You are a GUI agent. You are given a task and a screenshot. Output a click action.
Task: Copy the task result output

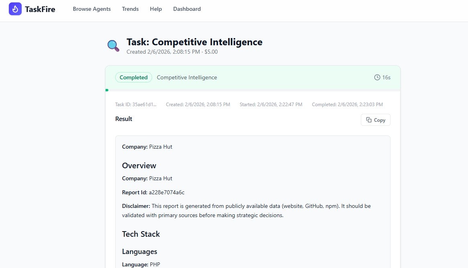[375, 119]
